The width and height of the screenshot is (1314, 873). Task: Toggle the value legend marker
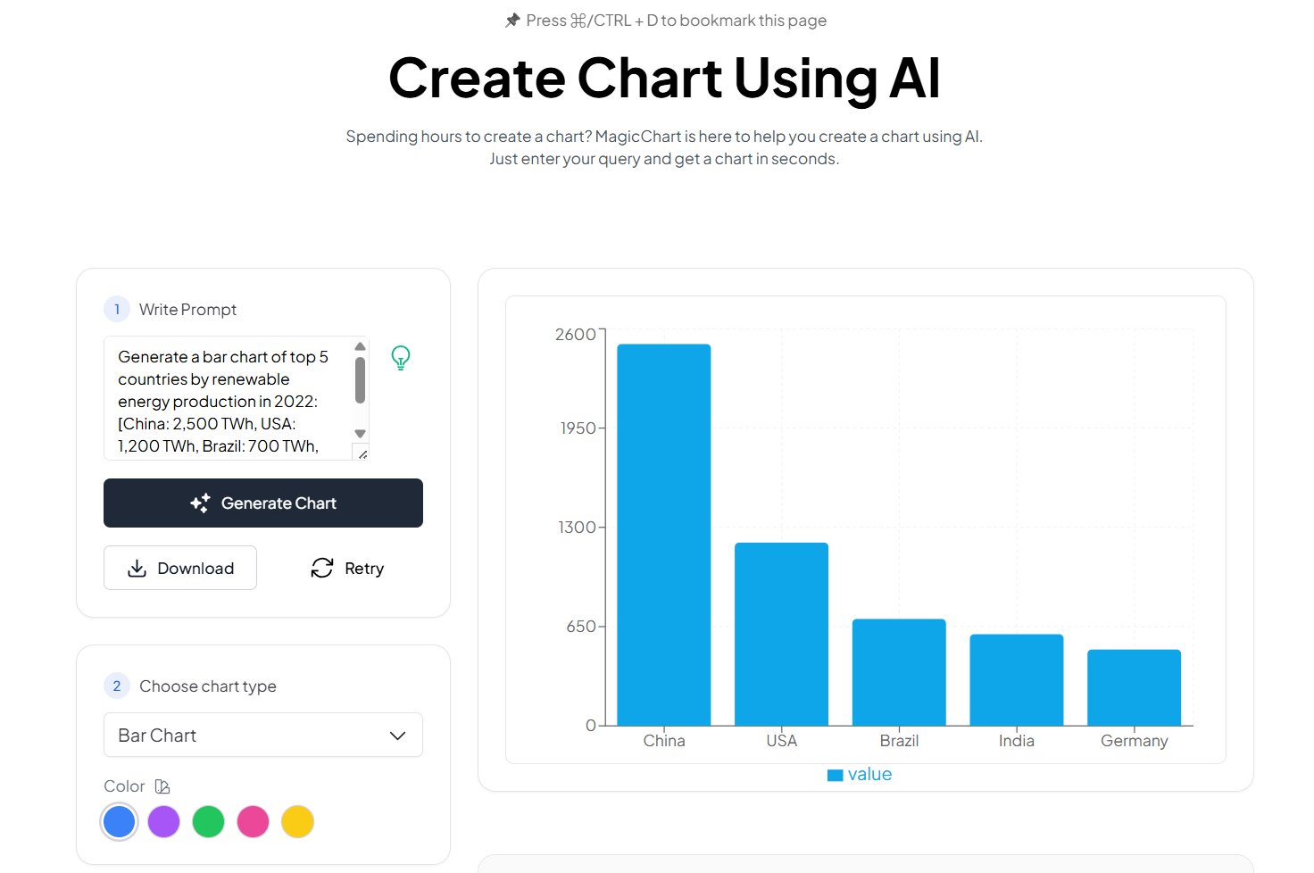[836, 775]
